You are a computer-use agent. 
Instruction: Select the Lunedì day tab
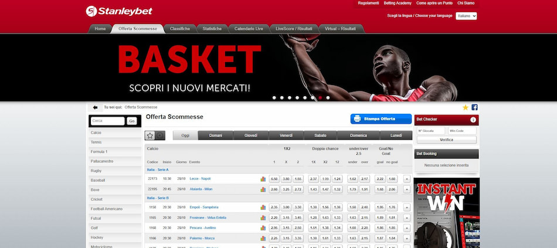click(x=396, y=135)
